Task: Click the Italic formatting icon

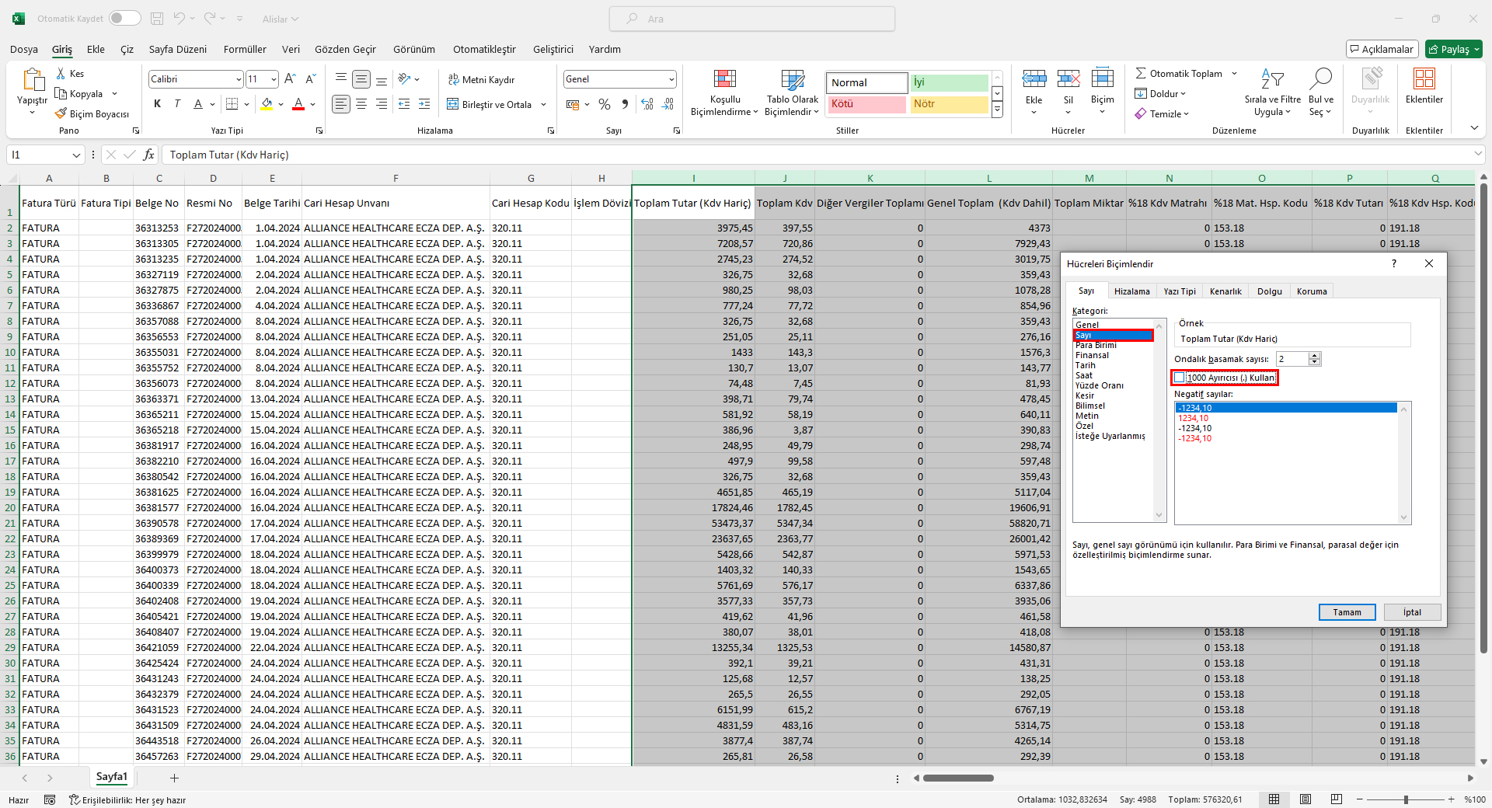Action: pos(177,104)
